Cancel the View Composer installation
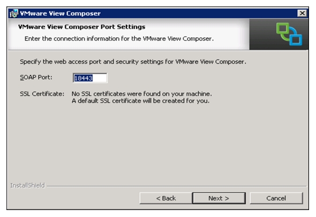This screenshot has width=316, height=217. click(x=276, y=198)
